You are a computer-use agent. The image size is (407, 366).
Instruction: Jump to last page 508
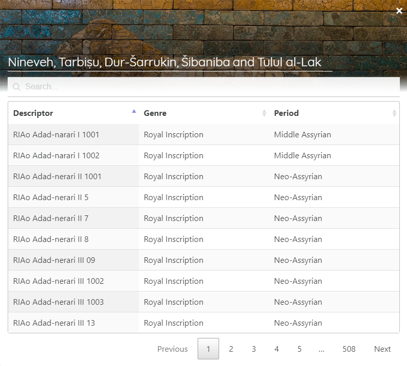pyautogui.click(x=349, y=349)
